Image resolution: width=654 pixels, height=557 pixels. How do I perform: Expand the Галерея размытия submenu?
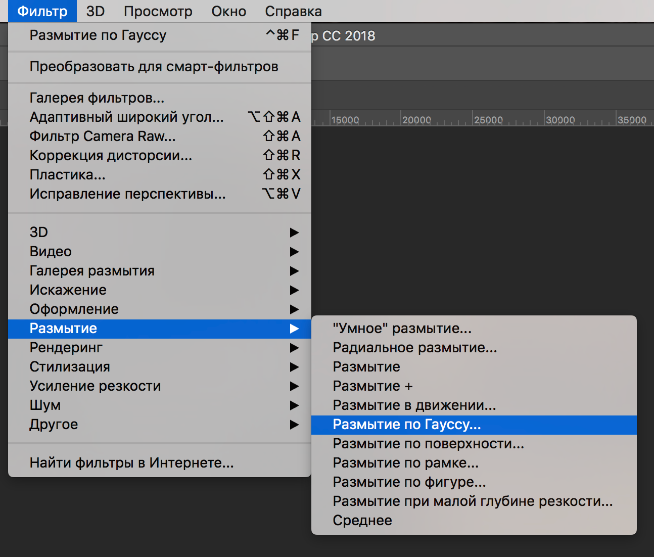click(x=92, y=270)
